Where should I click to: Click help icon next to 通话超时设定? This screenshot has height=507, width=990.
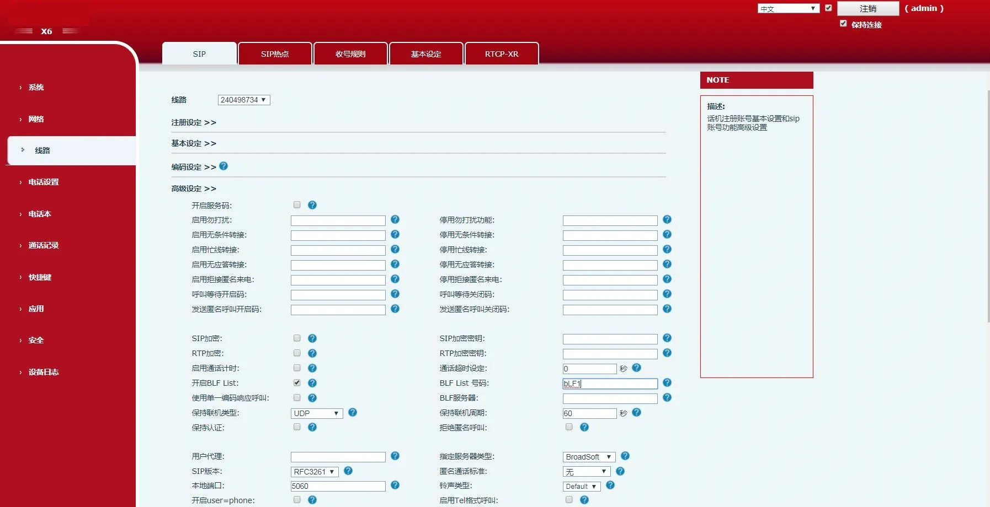(x=637, y=368)
